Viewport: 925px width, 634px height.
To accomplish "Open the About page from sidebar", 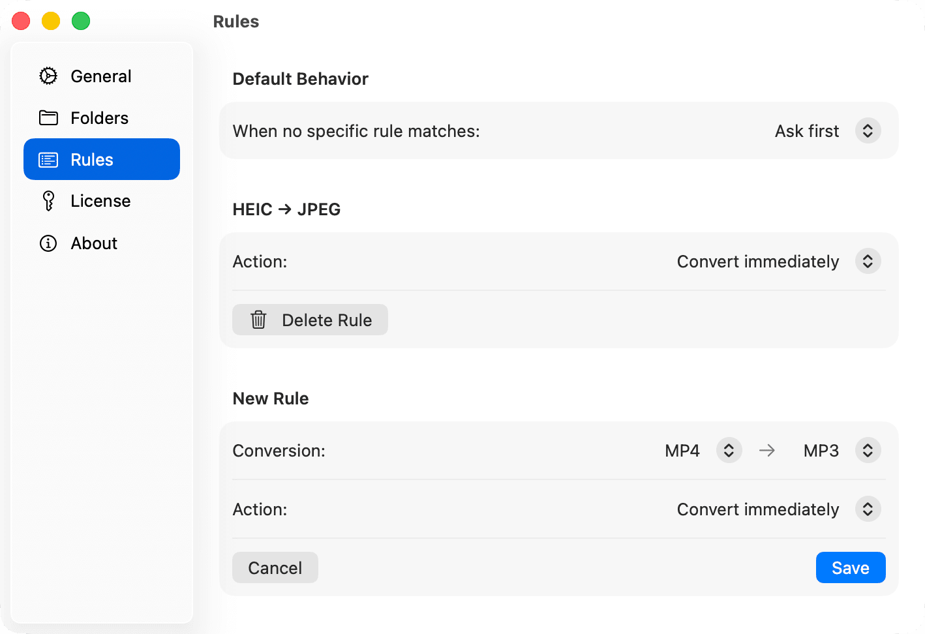I will [x=94, y=243].
